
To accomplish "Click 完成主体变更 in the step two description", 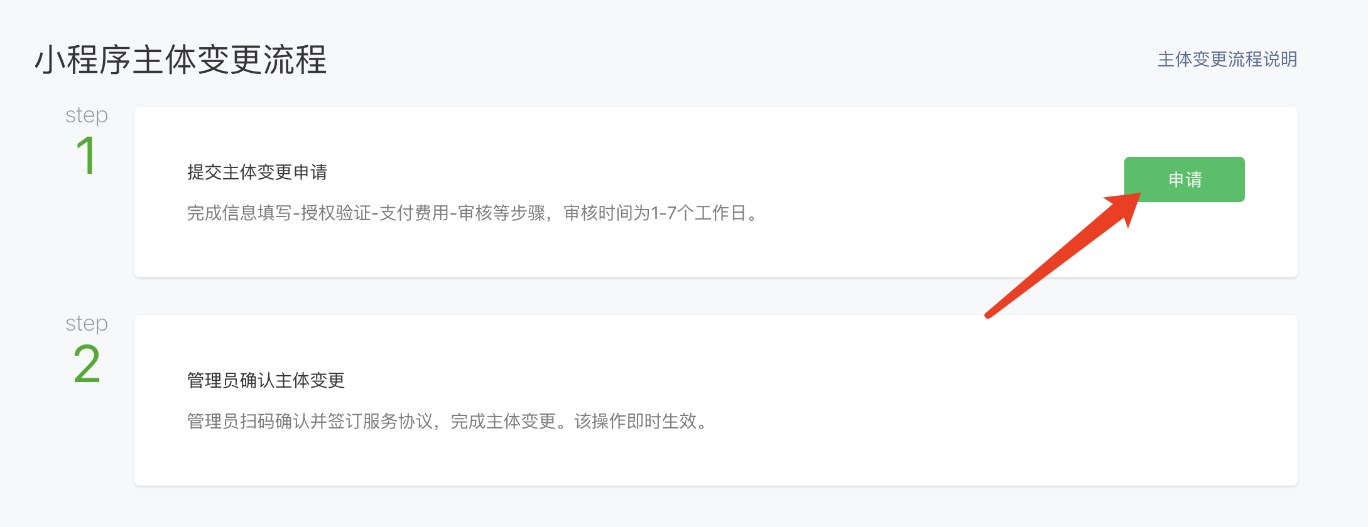I will coord(503,422).
